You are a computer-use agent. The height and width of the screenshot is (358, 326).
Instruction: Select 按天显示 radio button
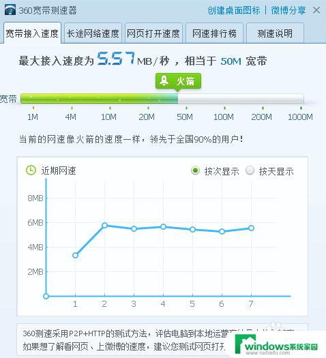250,170
